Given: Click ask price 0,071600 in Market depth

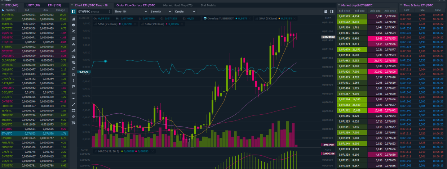Looking at the screenshot, I should [x=390, y=72].
